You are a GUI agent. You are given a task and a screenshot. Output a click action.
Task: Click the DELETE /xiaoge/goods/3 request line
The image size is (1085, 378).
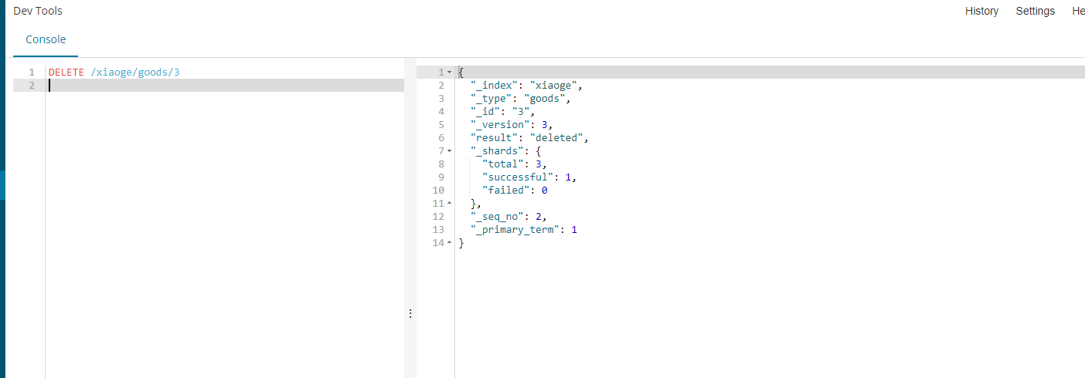[x=114, y=72]
